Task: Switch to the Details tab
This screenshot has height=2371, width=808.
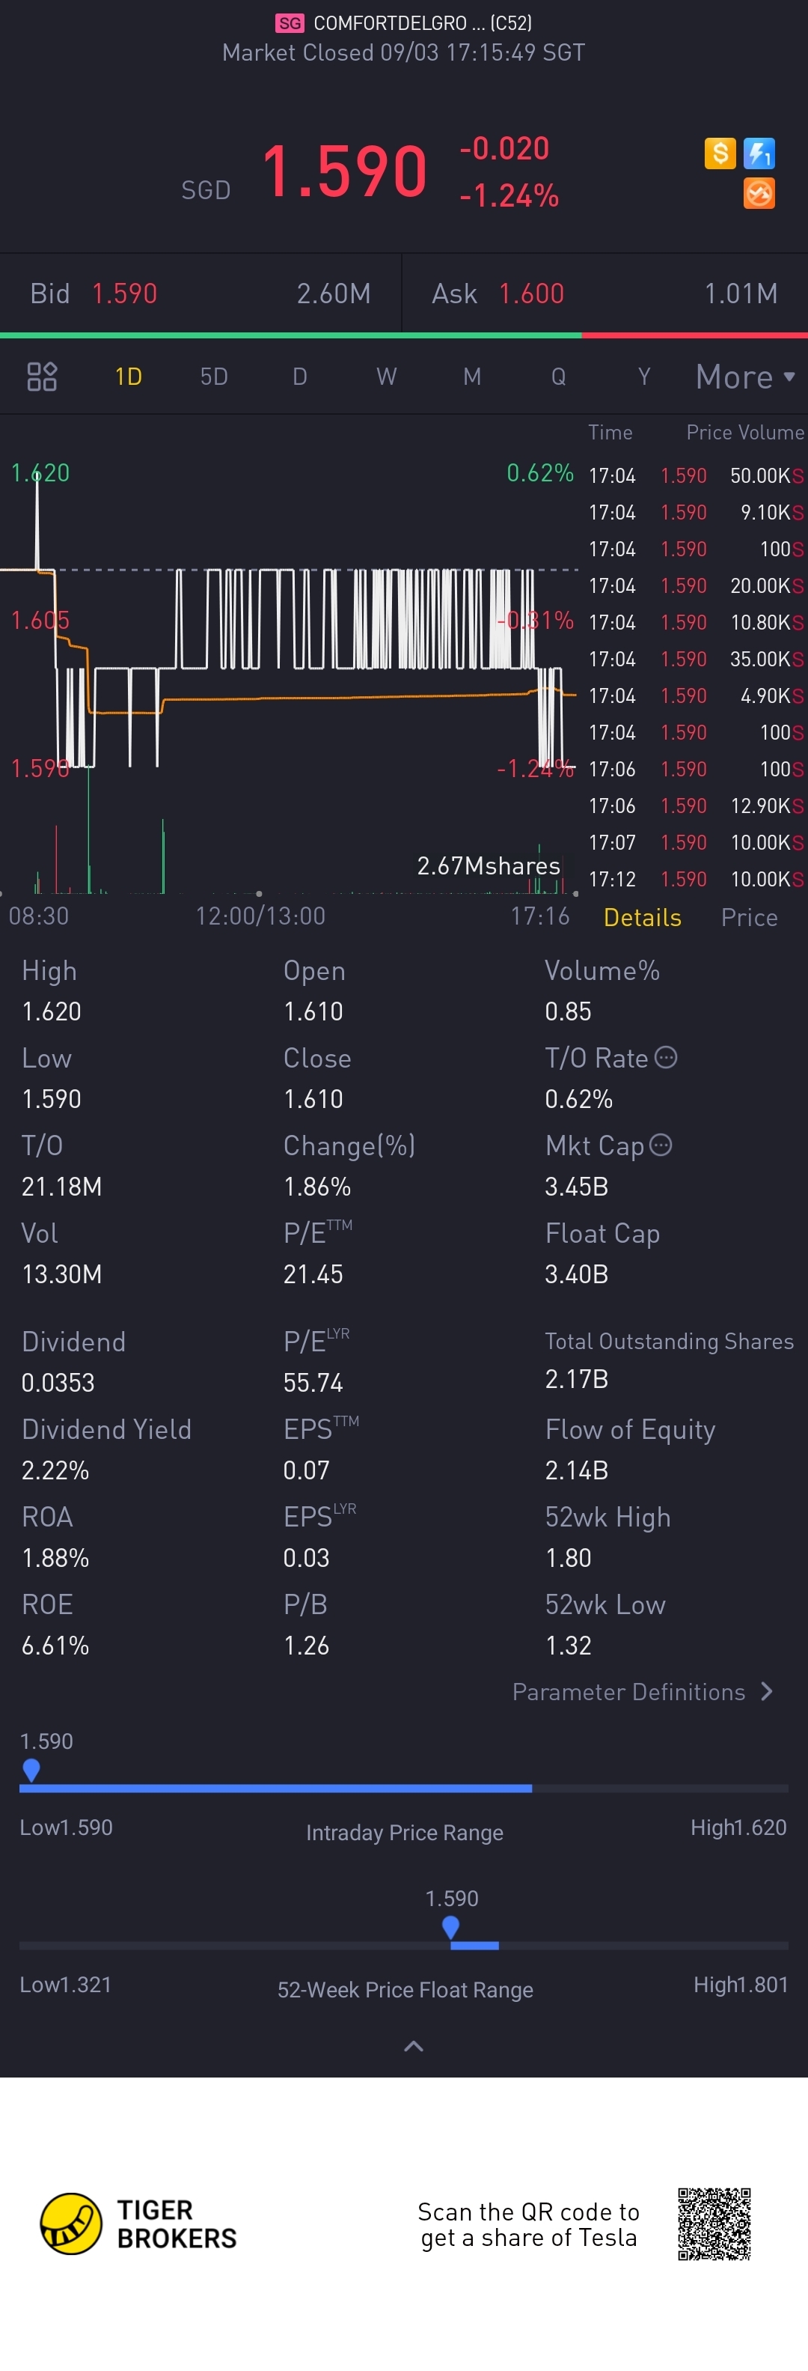Action: pos(643,918)
